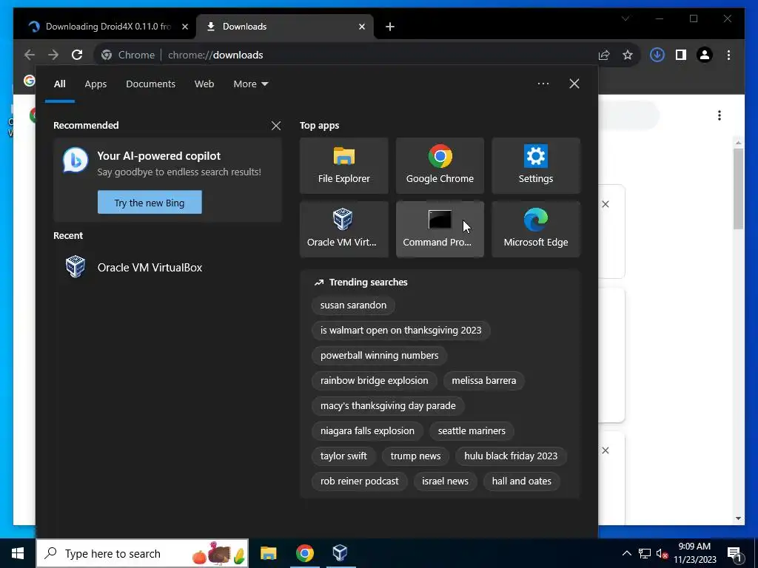
Task: Search is walmart open on thanksgiving 2023
Action: click(400, 331)
